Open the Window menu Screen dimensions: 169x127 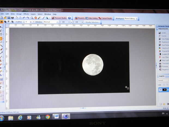[x=47, y=14]
